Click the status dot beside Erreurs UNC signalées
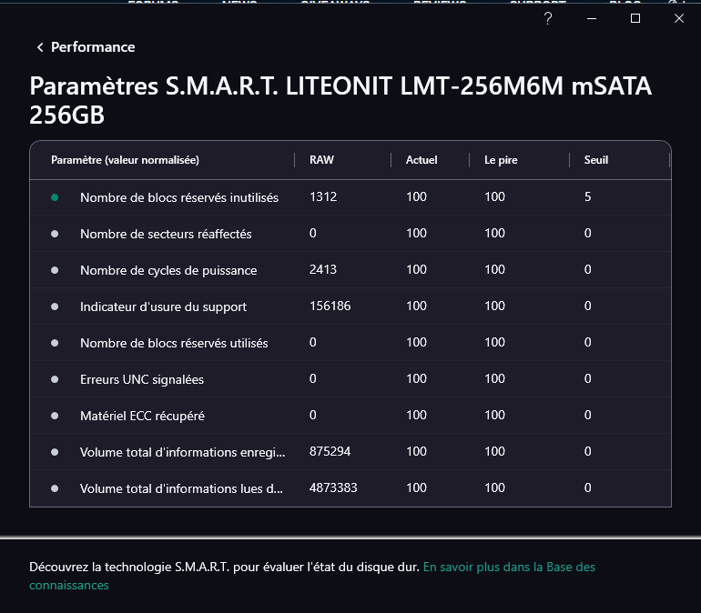 55,379
